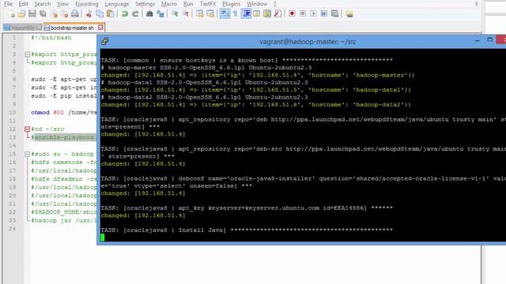Open the Settings menu
This screenshot has width=506, height=284.
tap(145, 4)
